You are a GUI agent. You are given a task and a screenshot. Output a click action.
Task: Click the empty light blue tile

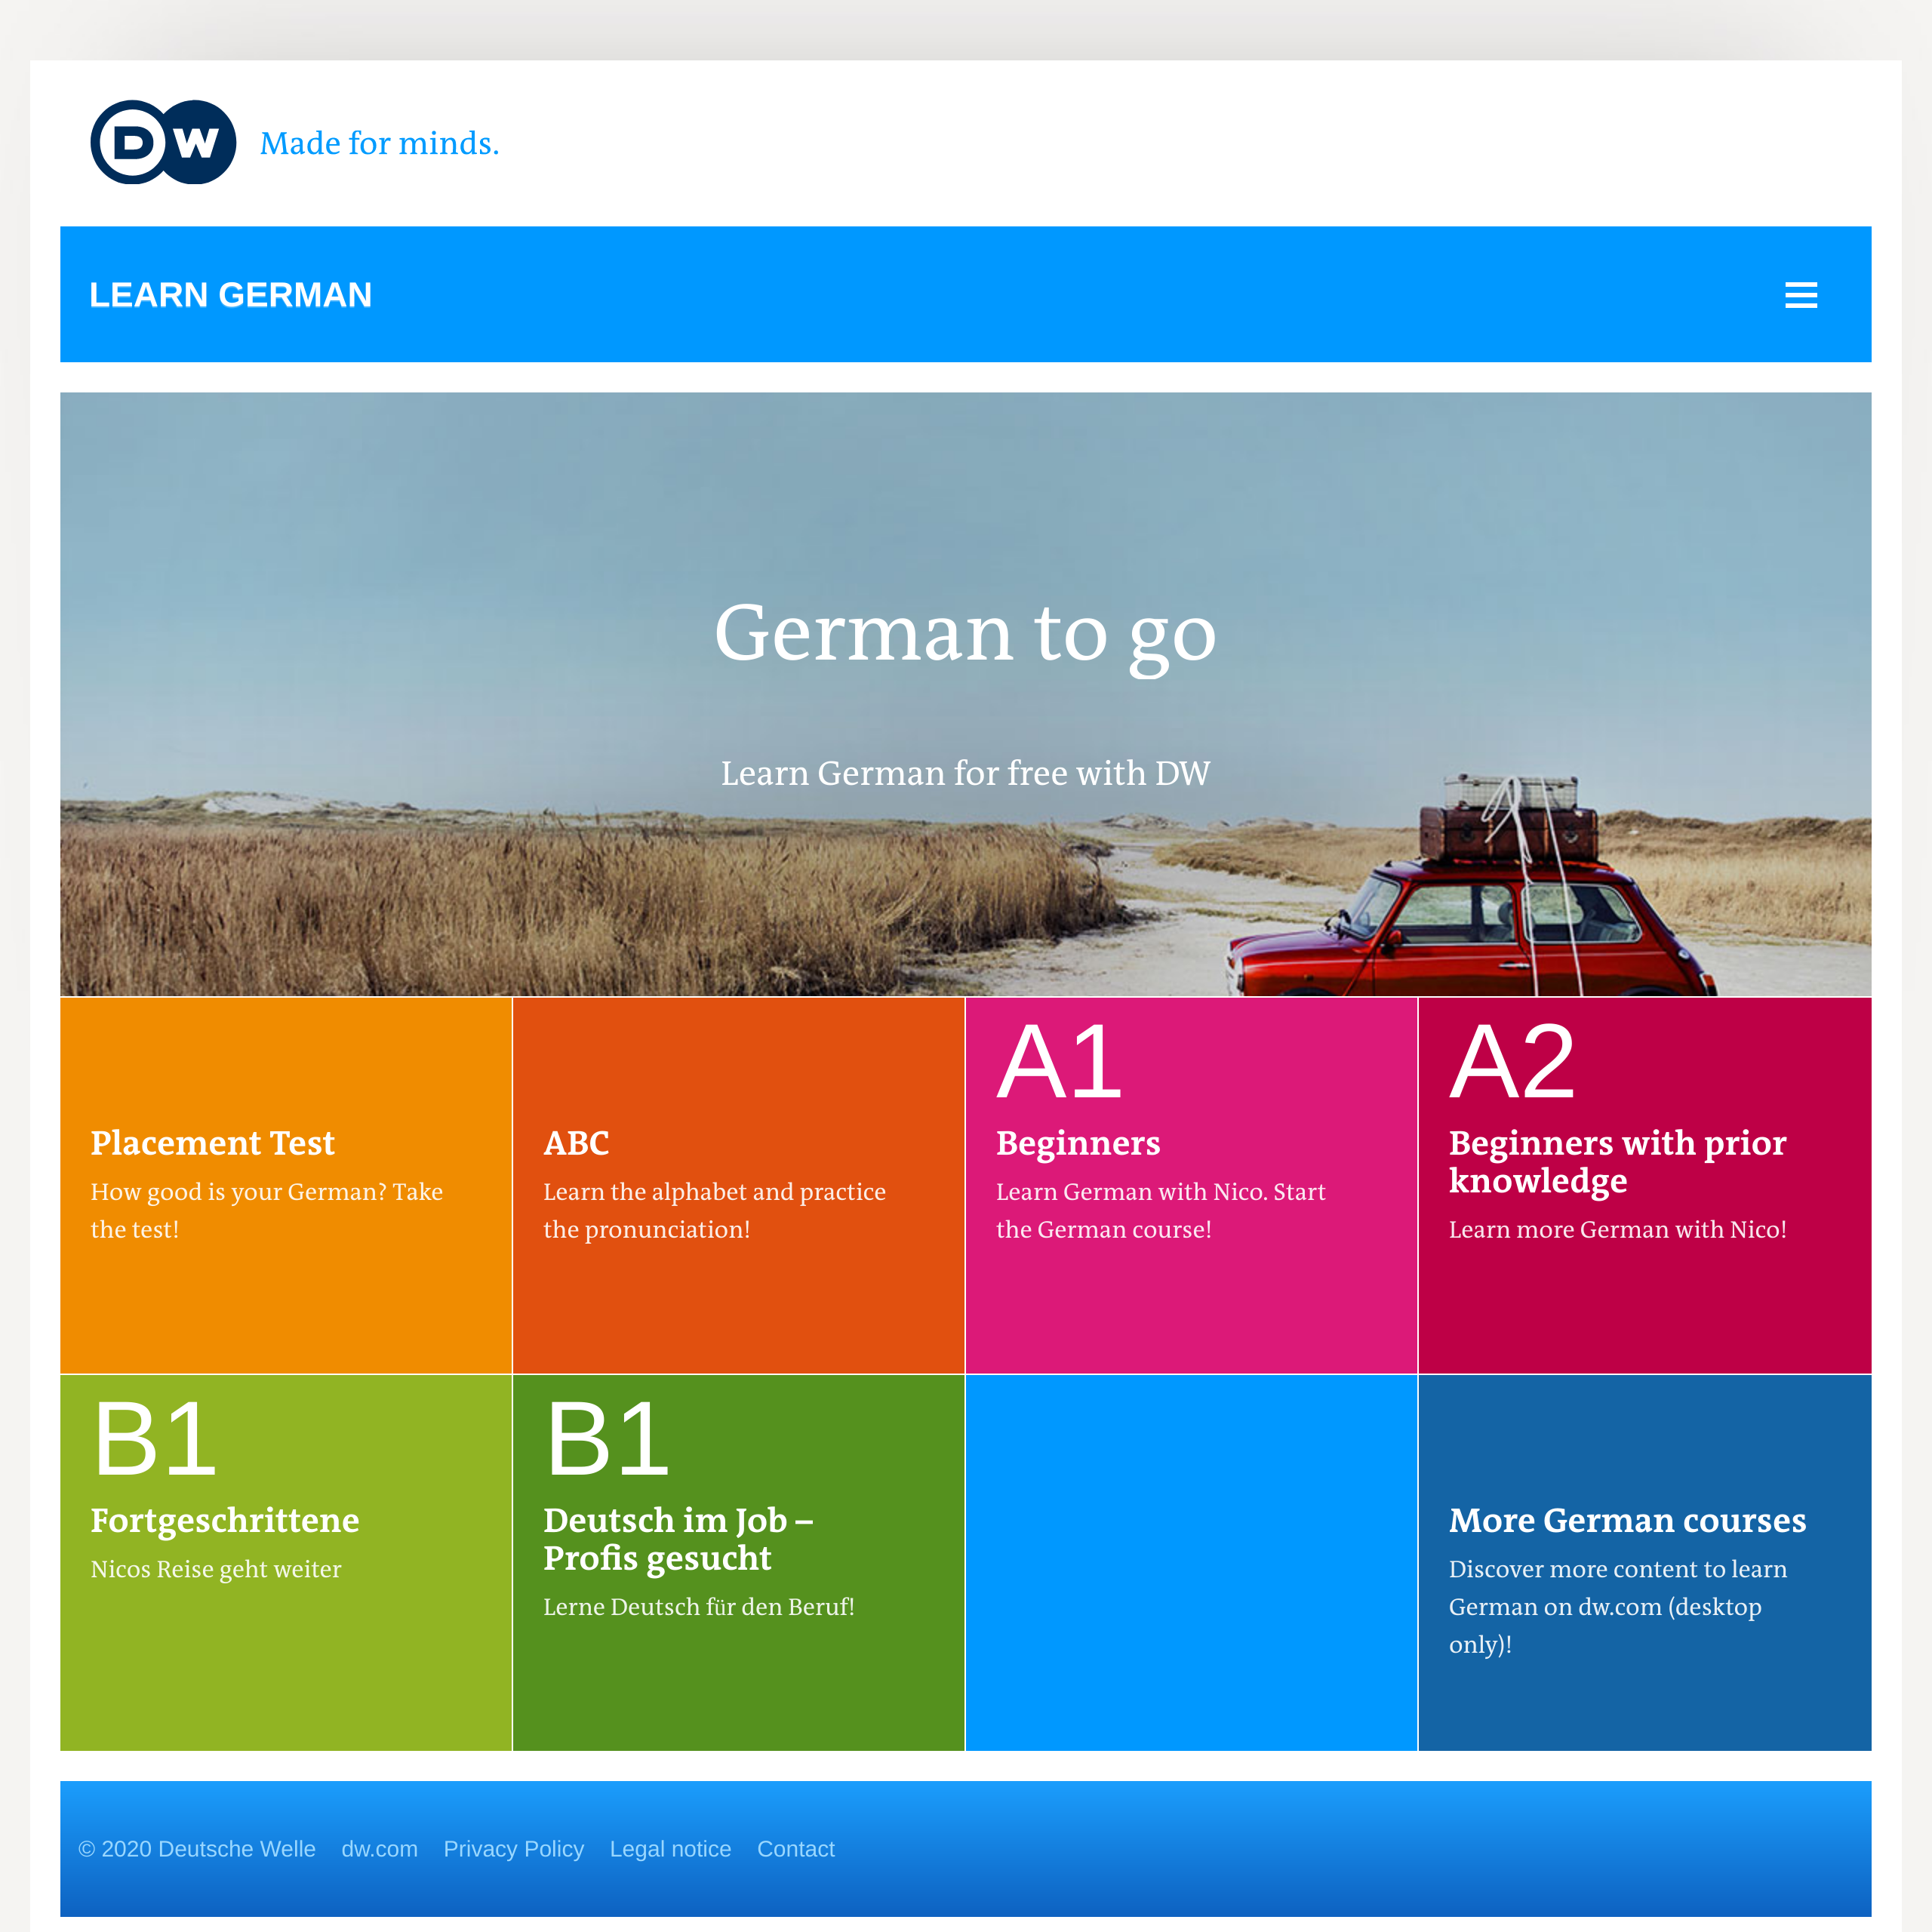1191,1562
